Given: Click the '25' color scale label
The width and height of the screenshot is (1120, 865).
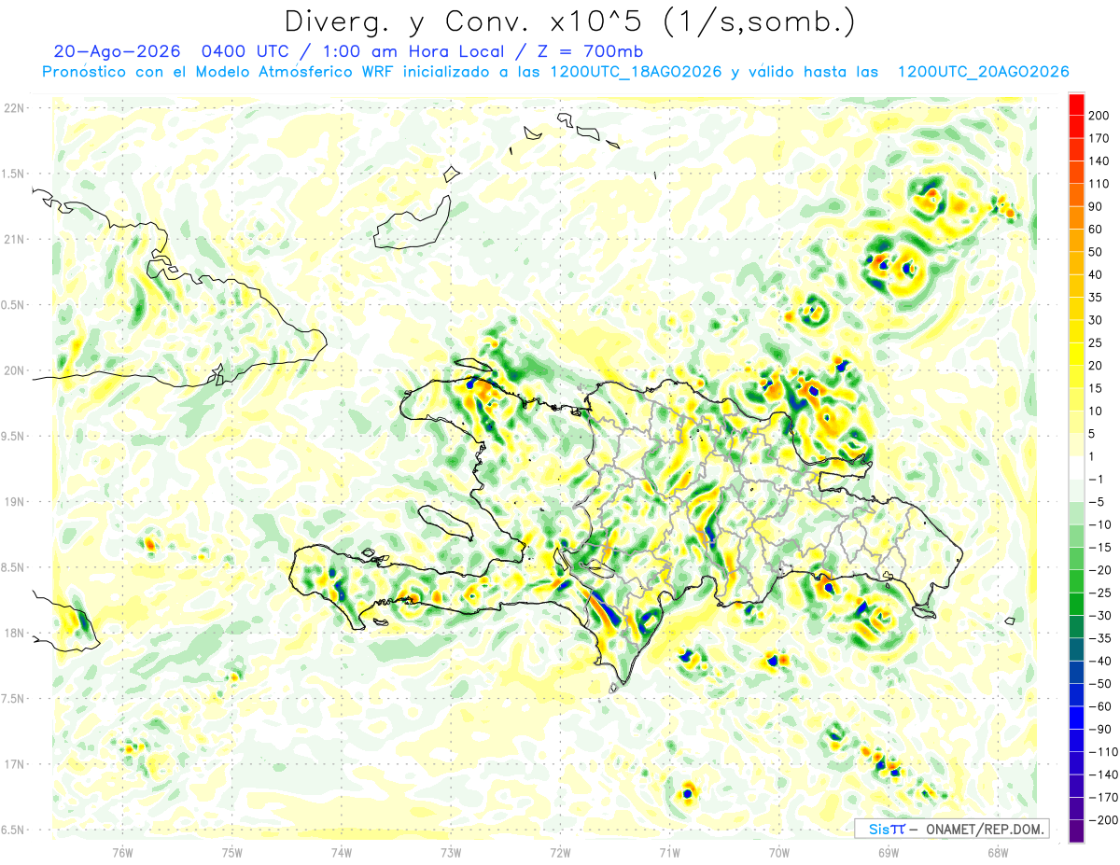Looking at the screenshot, I should pyautogui.click(x=1096, y=342).
